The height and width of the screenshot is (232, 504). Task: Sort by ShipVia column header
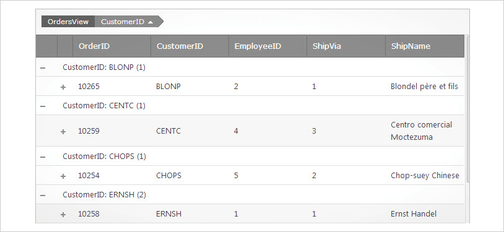tap(346, 46)
